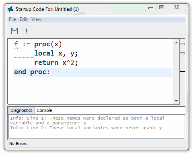Click the Save floppy disk icon
This screenshot has width=193, height=155.
14,31
